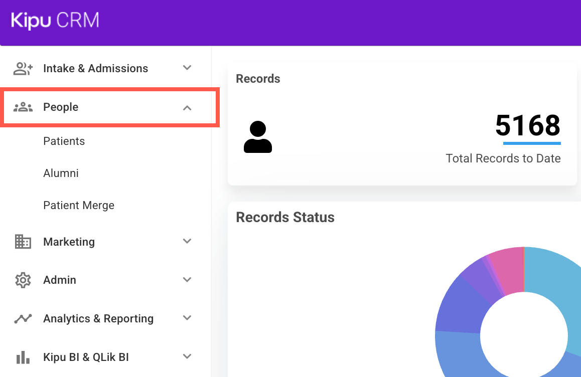Click the People group icon
This screenshot has height=377, width=581.
tap(23, 107)
